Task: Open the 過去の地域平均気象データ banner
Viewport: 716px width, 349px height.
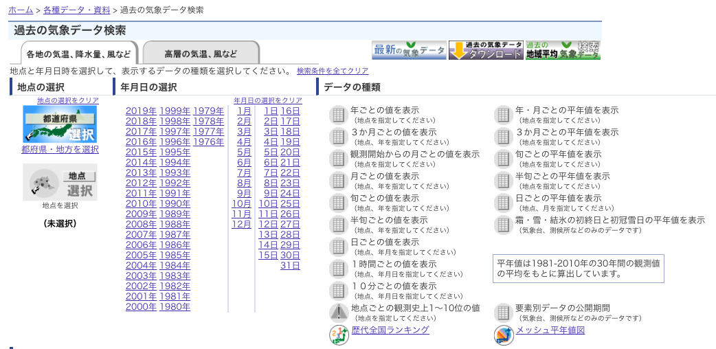Action: (563, 50)
